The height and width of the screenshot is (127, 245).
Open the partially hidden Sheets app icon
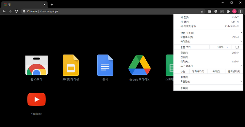pyautogui.click(x=170, y=65)
